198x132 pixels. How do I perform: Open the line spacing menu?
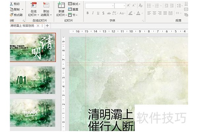[x=179, y=6]
